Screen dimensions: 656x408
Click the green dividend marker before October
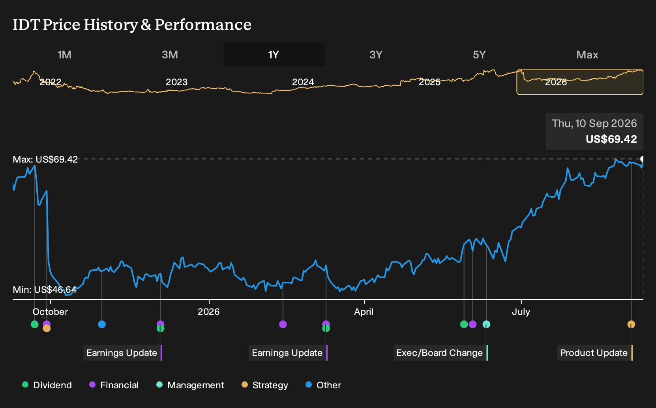pos(35,324)
